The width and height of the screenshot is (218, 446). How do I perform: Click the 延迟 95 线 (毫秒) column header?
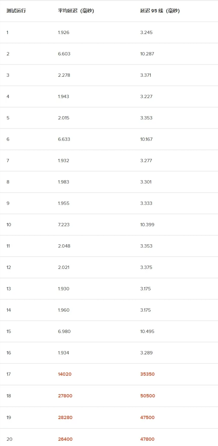[160, 11]
